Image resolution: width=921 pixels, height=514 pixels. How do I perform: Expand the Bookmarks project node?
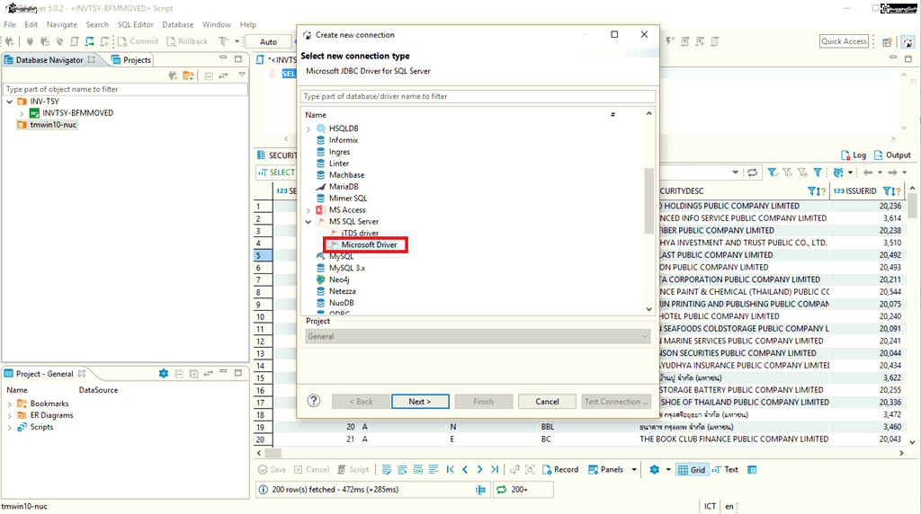click(9, 403)
